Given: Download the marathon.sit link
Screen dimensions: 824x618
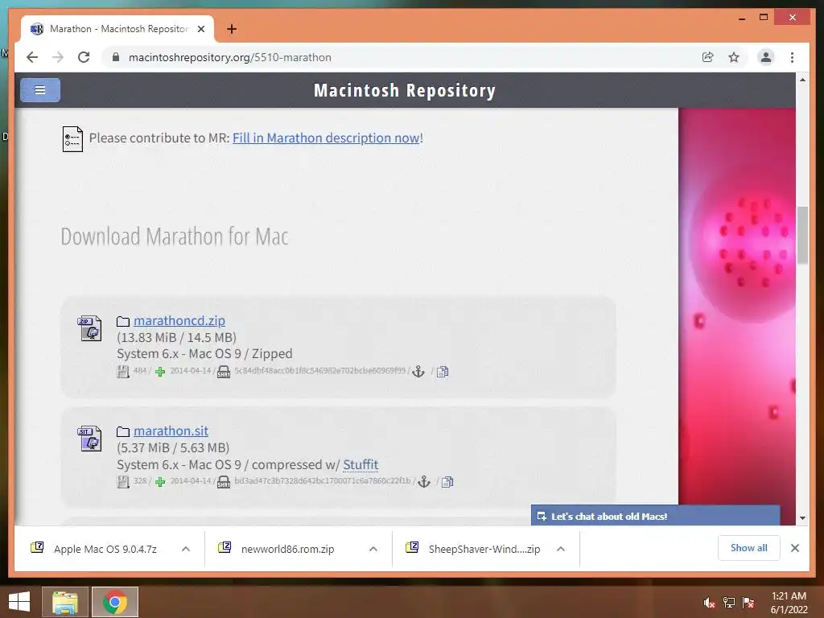Looking at the screenshot, I should [x=171, y=431].
